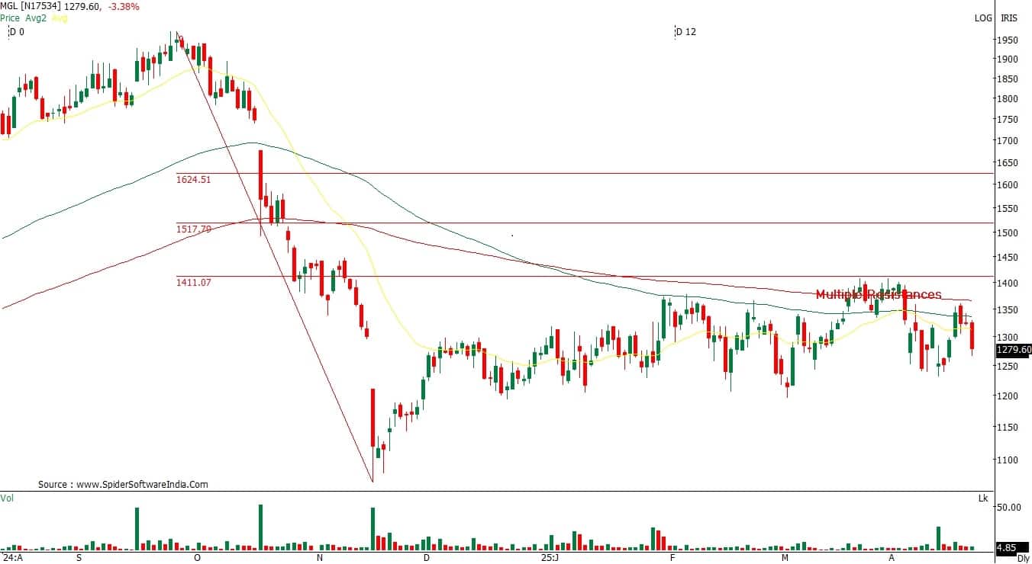The width and height of the screenshot is (1032, 564).
Task: Click the 4.85 volume value tag
Action: [1008, 546]
